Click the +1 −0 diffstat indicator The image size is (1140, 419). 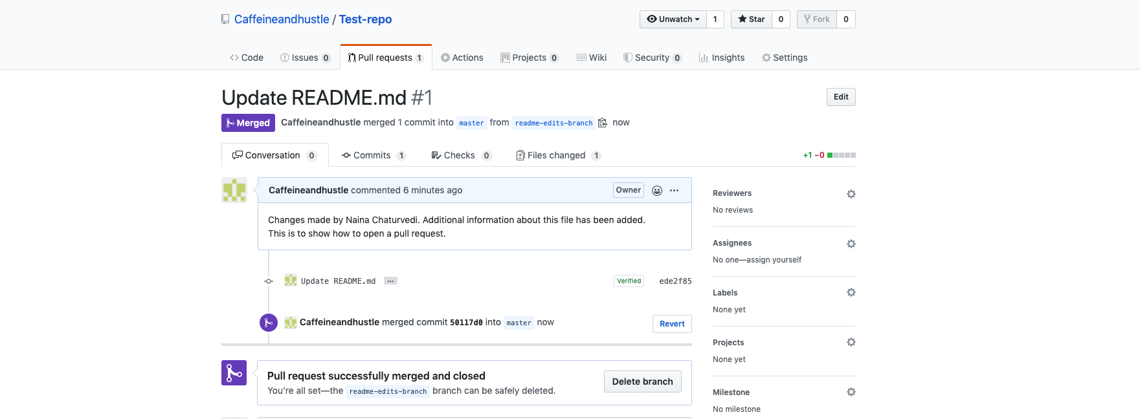coord(829,155)
